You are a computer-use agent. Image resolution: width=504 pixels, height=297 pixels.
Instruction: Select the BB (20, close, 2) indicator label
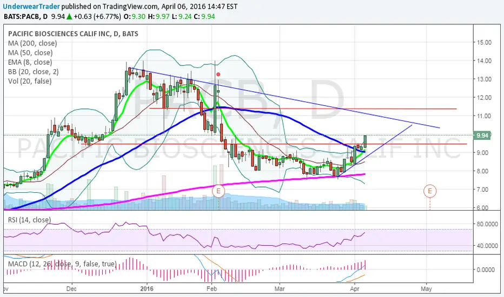(x=34, y=72)
